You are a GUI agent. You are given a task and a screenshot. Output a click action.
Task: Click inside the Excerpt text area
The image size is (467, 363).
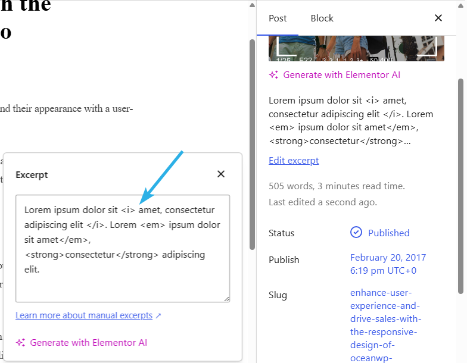coord(123,249)
